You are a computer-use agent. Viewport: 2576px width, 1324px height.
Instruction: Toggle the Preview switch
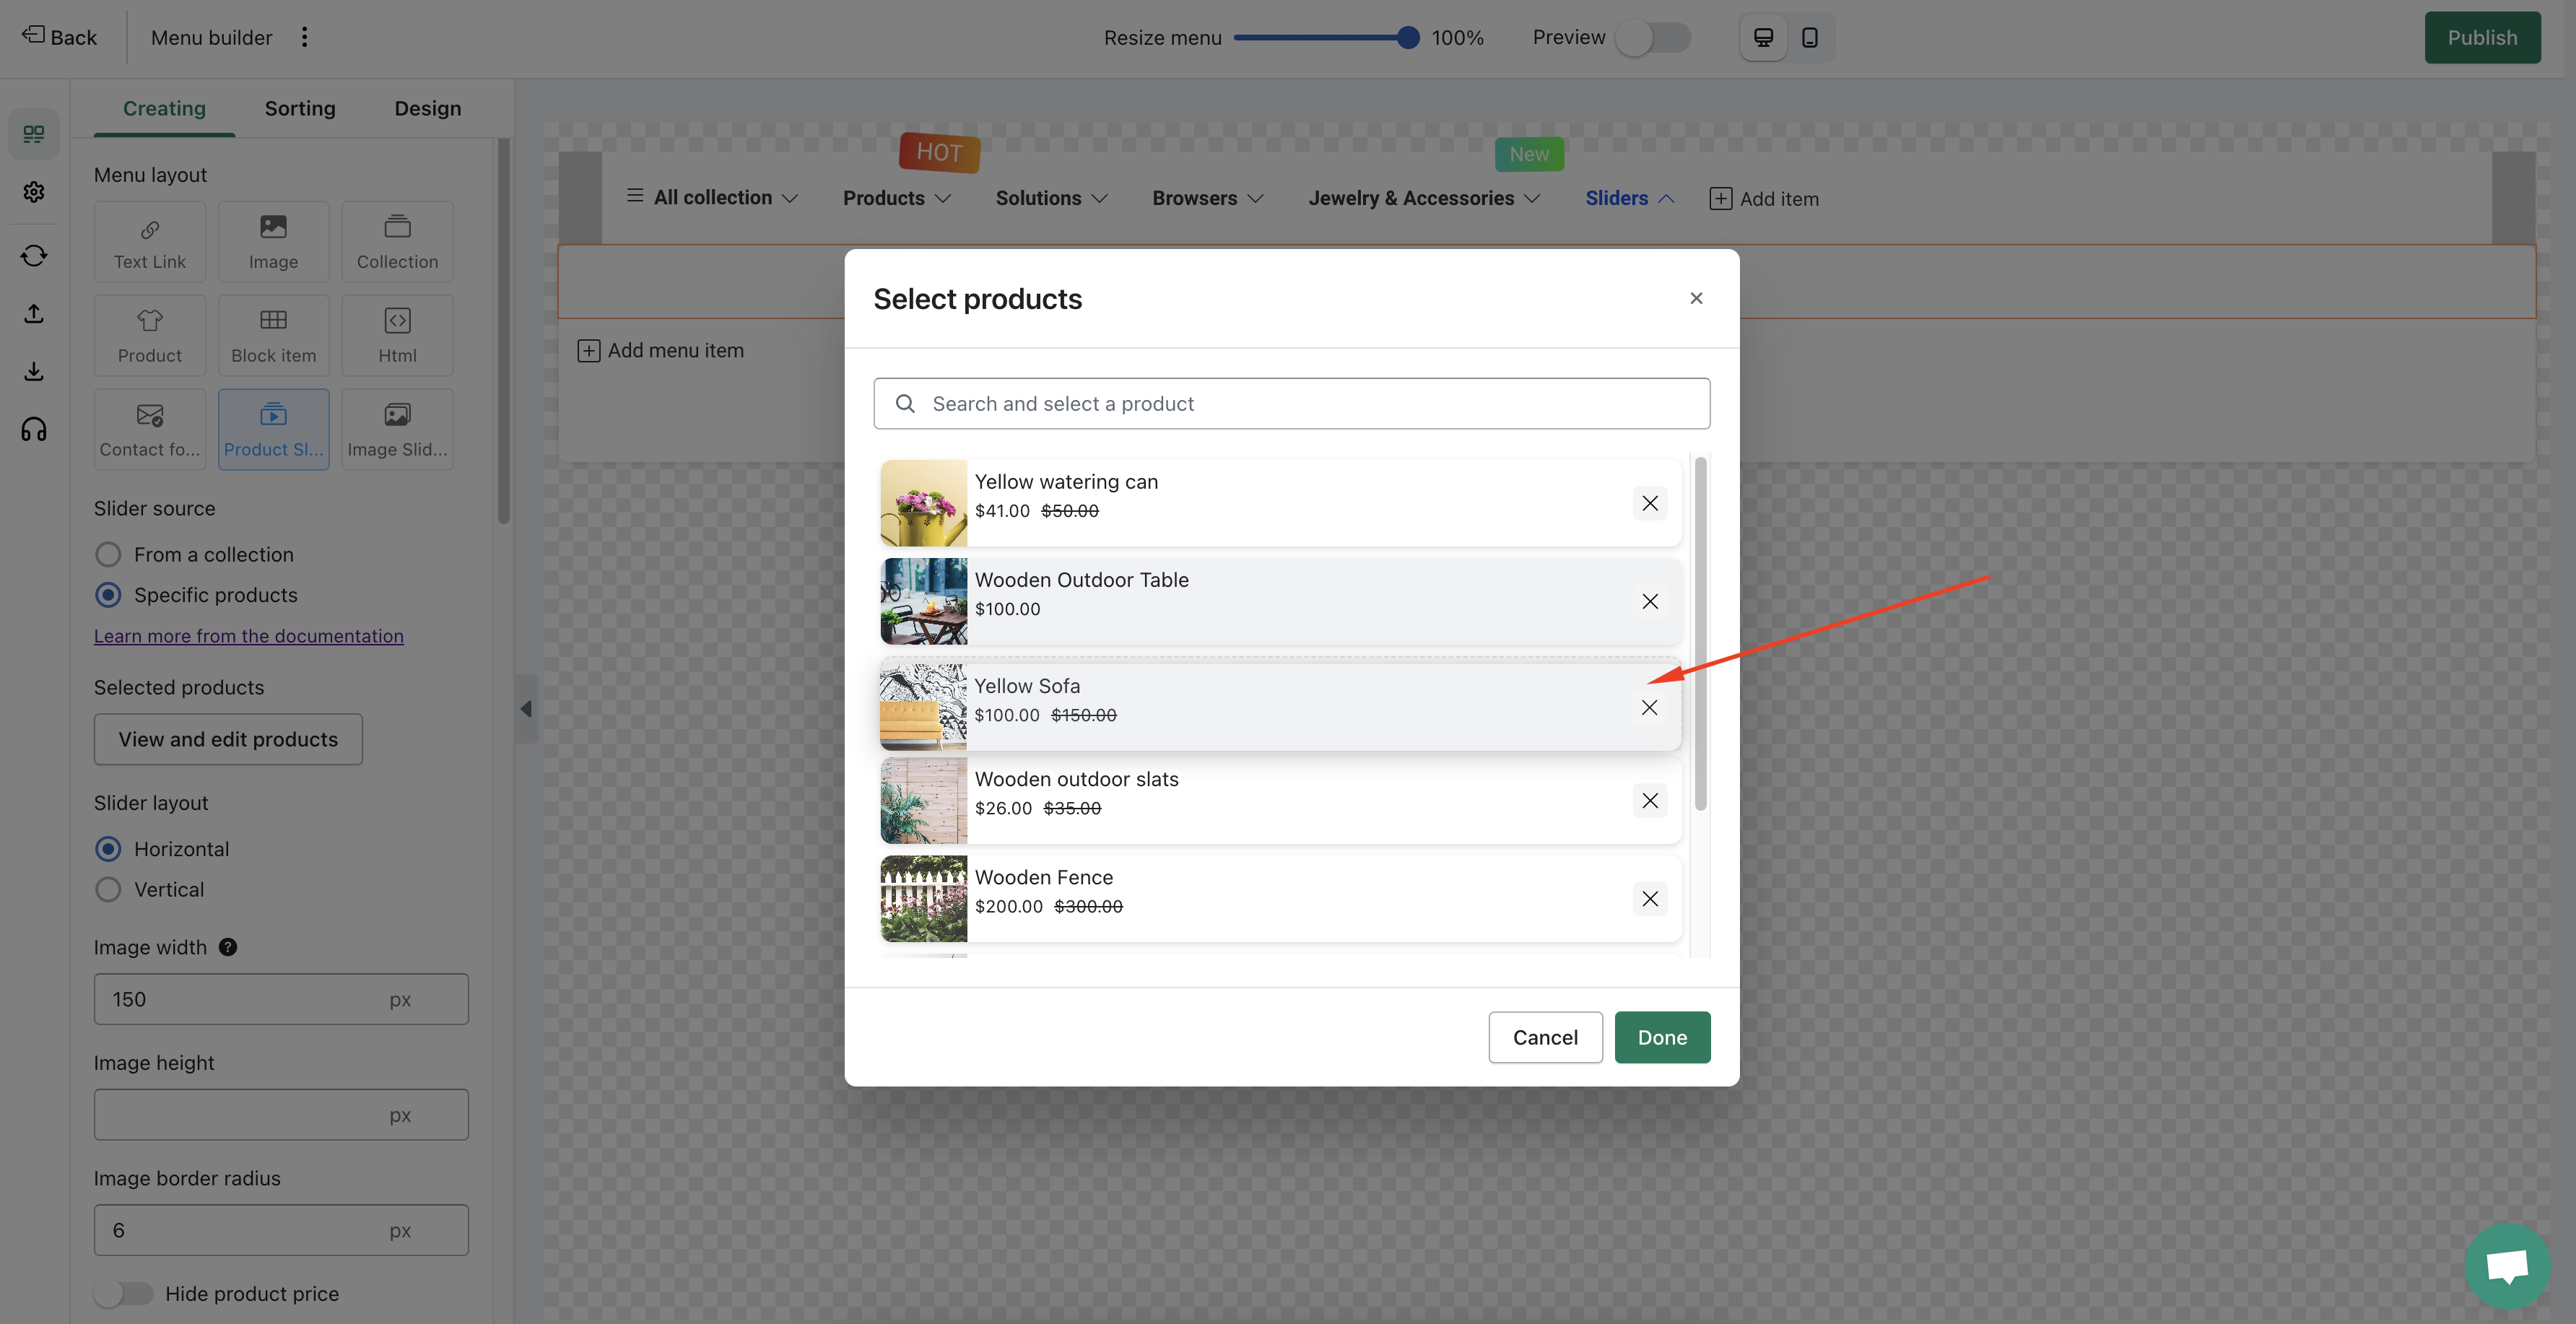(1653, 38)
